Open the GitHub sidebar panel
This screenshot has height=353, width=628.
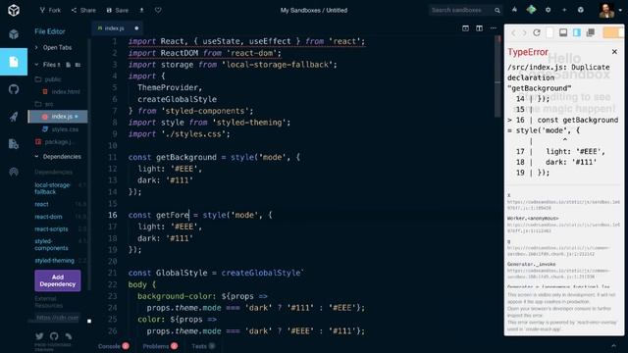(14, 89)
